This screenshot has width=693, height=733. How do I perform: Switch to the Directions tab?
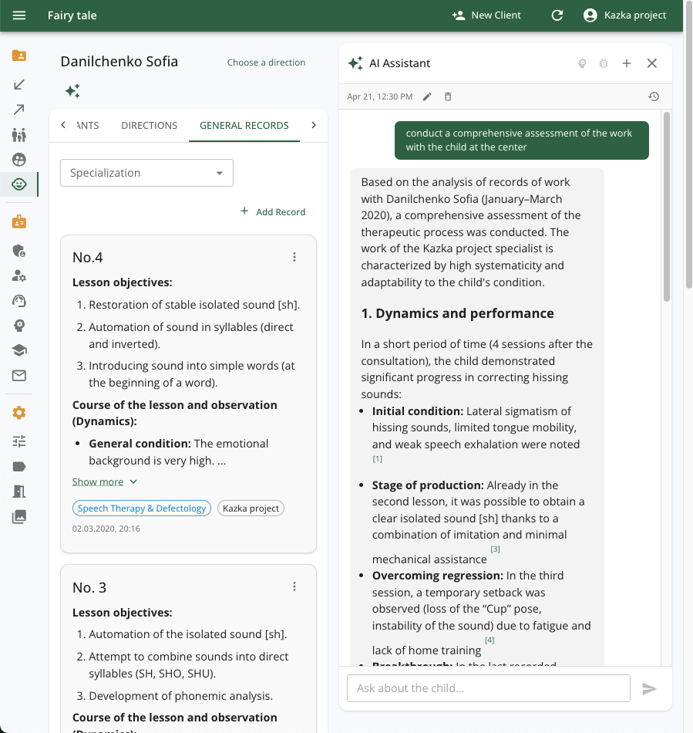click(x=151, y=124)
